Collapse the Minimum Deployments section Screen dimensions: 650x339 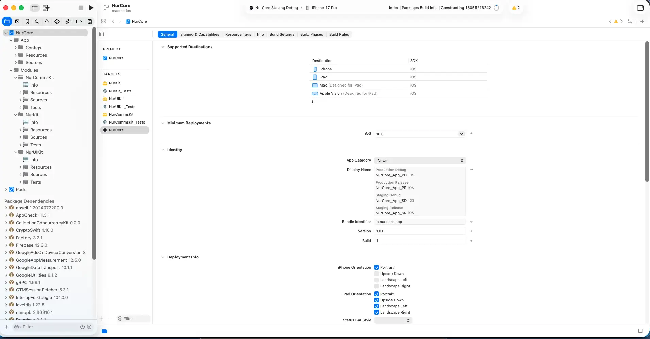163,123
